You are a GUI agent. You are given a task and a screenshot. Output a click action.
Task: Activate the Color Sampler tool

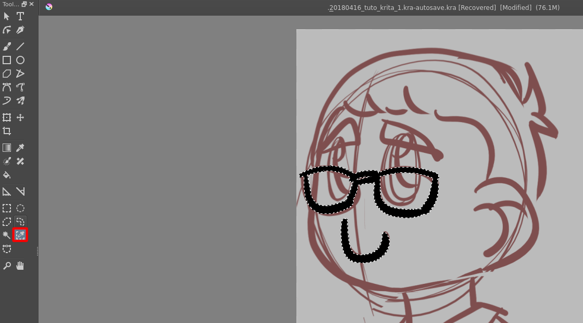click(x=20, y=147)
